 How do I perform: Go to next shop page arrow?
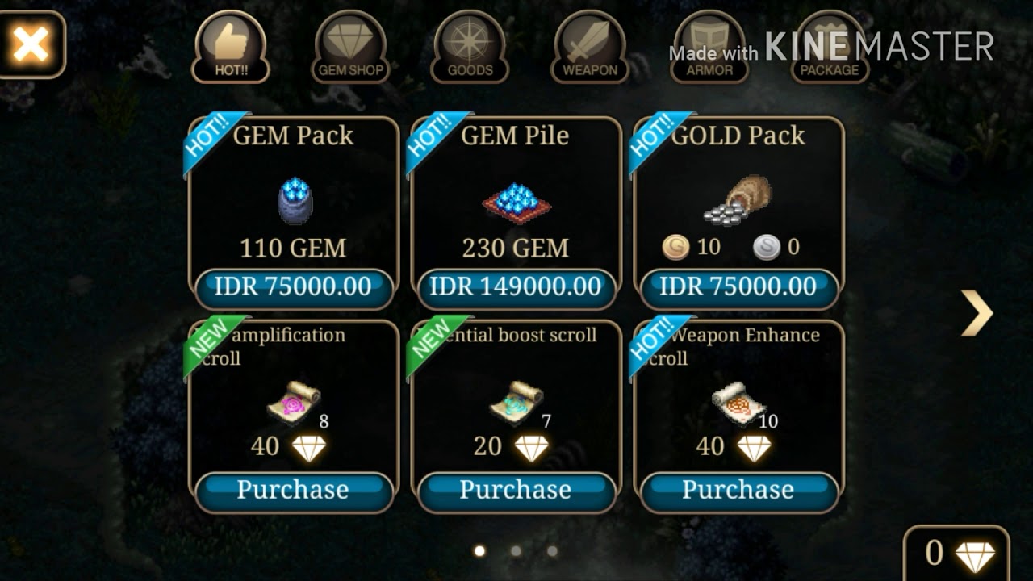(977, 313)
